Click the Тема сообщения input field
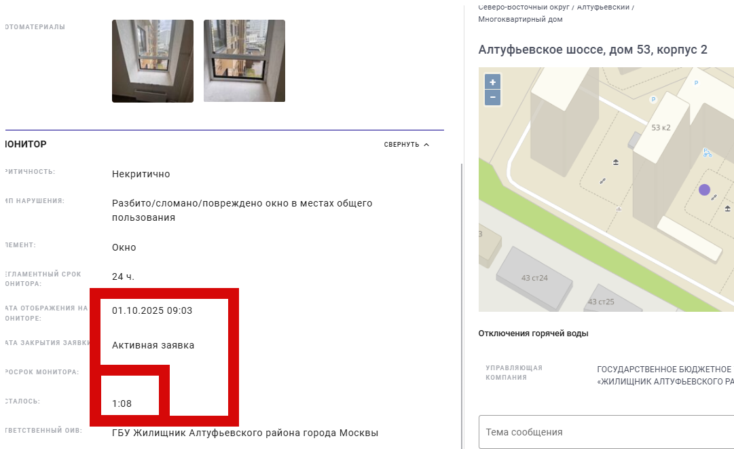Viewport: 734px width, 449px height. click(x=606, y=431)
